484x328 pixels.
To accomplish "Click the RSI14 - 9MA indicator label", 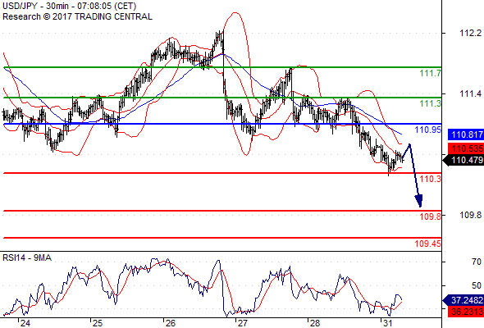I will [x=27, y=257].
